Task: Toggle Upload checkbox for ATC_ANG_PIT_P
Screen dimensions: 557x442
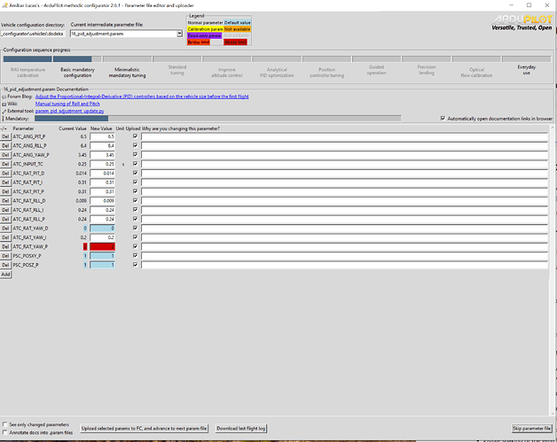Action: [x=135, y=136]
